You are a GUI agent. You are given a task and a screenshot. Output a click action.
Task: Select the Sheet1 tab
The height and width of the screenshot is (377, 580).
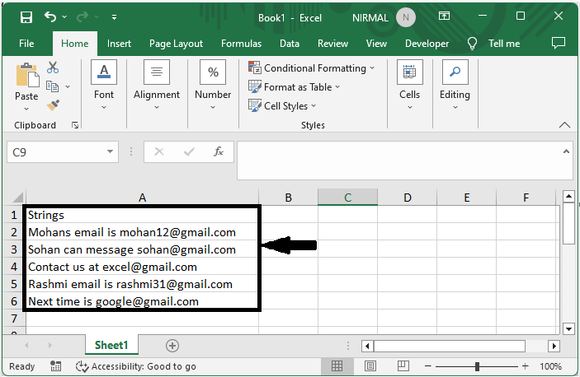111,345
